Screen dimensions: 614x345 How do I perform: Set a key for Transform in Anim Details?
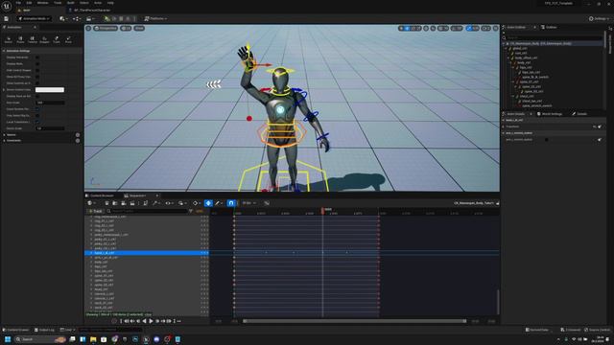600,126
